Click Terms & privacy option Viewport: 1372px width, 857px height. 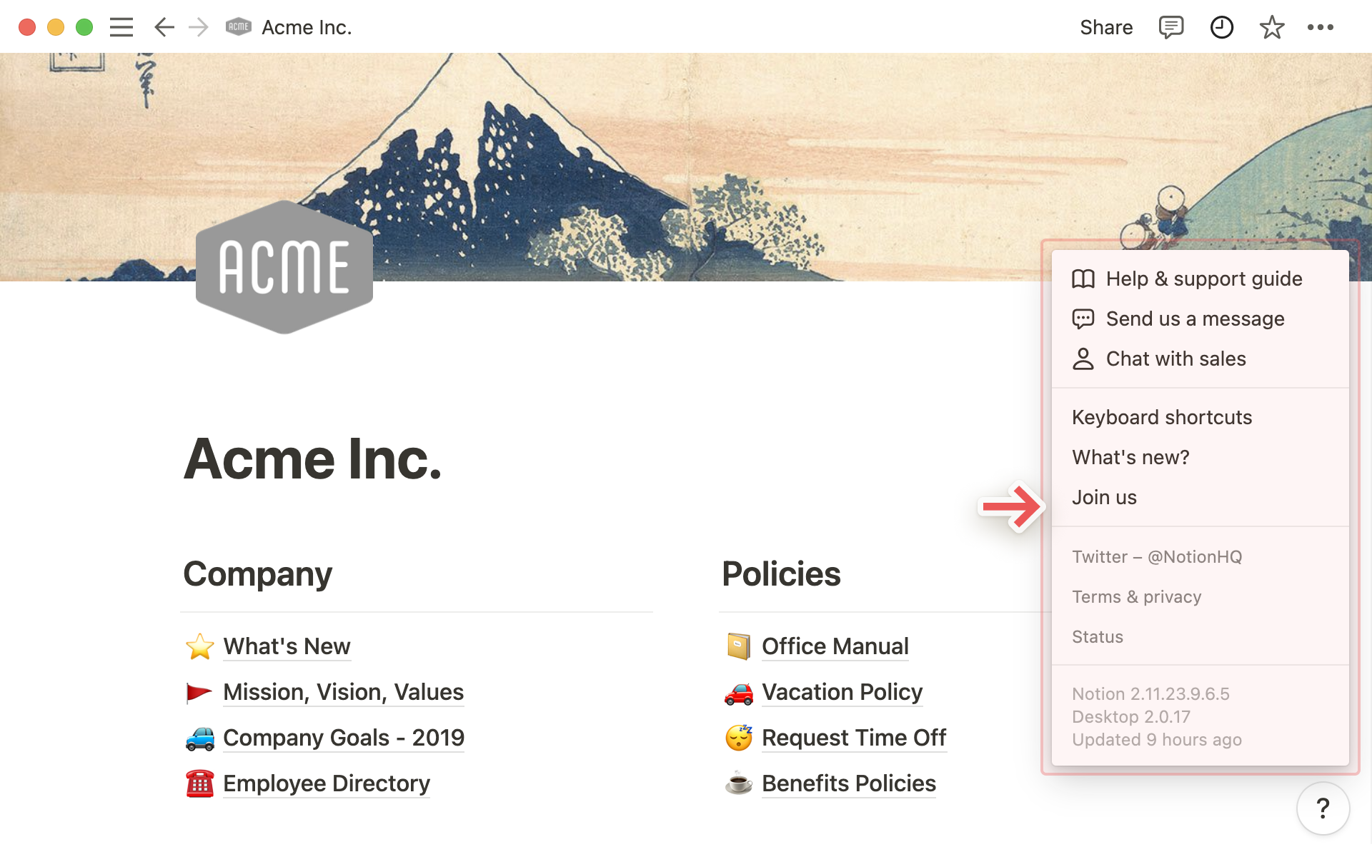click(x=1136, y=597)
